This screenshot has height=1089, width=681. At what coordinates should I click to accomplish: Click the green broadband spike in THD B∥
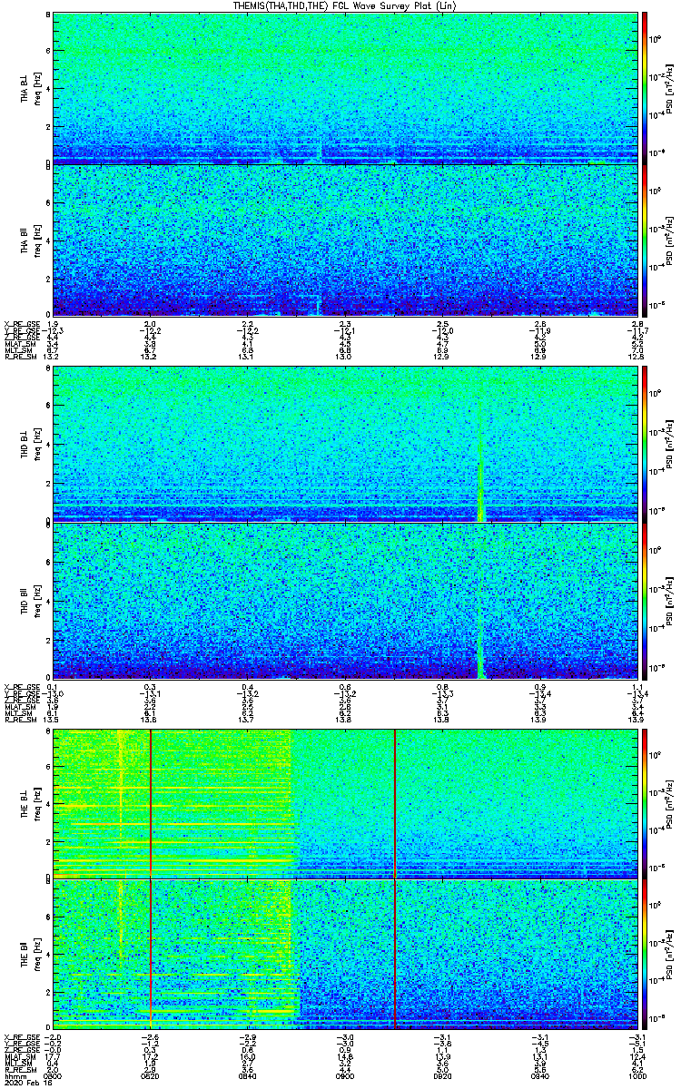[x=481, y=626]
